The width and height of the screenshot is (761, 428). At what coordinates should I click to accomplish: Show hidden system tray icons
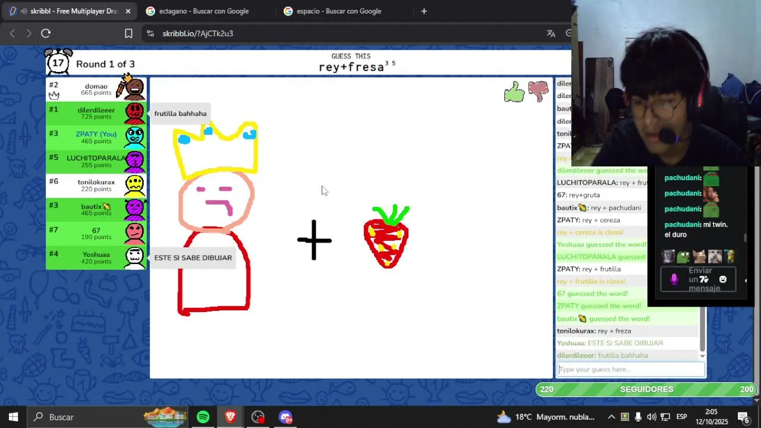point(611,417)
